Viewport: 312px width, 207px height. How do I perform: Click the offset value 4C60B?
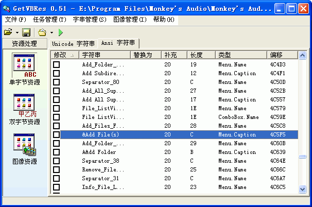pyautogui.click(x=278, y=143)
